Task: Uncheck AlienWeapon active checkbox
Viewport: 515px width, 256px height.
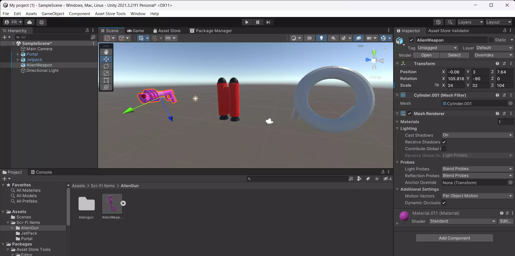Action: click(411, 40)
